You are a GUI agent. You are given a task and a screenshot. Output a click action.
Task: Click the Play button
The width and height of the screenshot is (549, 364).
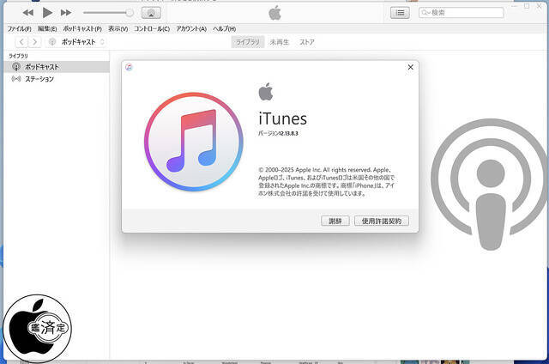tap(47, 13)
